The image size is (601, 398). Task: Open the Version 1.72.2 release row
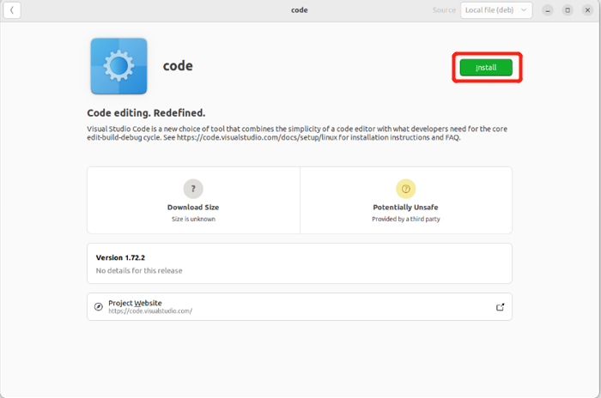pyautogui.click(x=300, y=263)
